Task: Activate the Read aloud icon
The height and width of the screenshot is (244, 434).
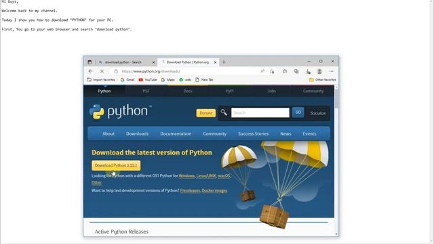Action: [x=262, y=71]
